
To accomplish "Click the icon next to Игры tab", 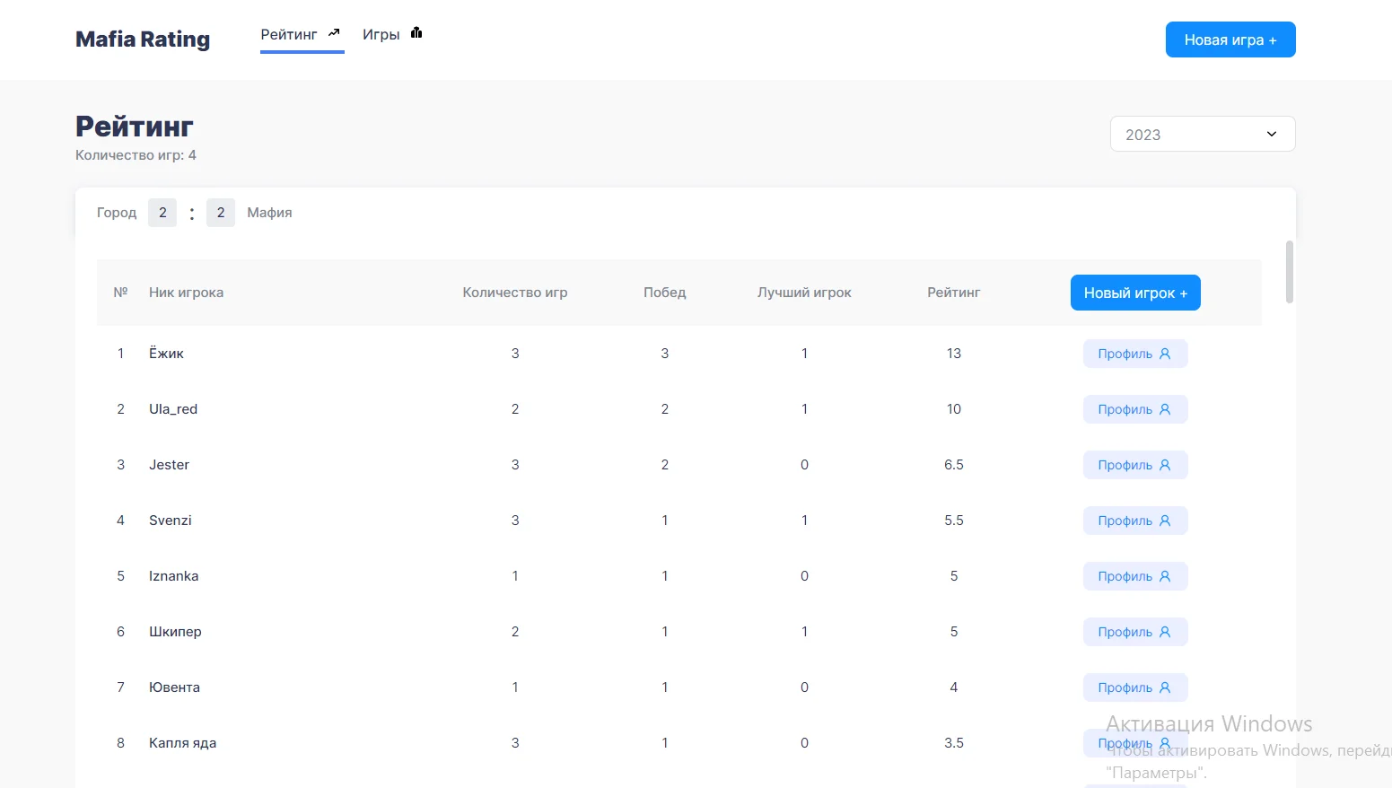I will [416, 33].
